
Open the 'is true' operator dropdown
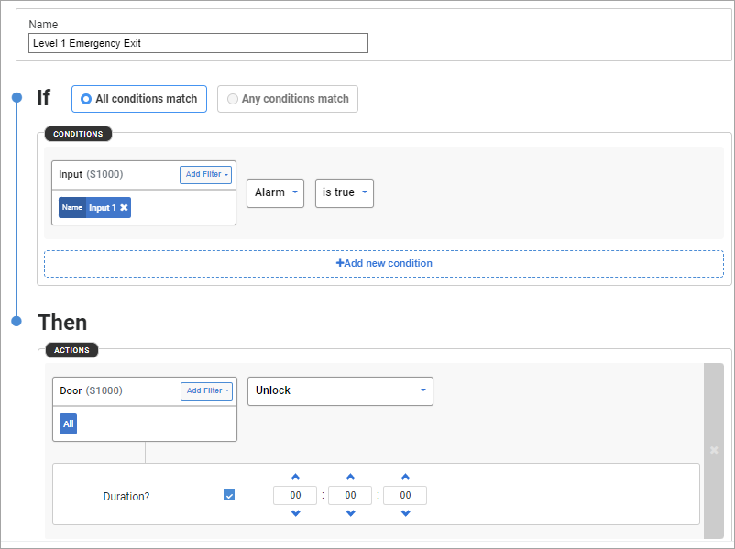coord(344,193)
